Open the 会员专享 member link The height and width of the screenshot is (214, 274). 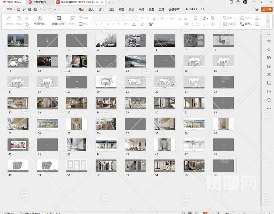pyautogui.click(x=174, y=9)
